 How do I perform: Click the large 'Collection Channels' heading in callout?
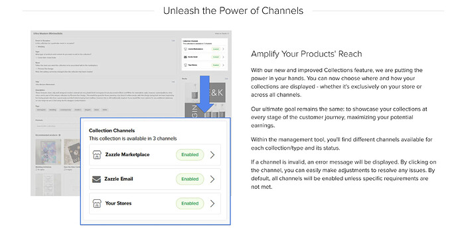tap(112, 130)
